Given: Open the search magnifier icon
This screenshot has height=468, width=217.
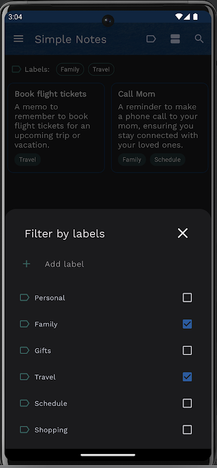Looking at the screenshot, I should [199, 39].
